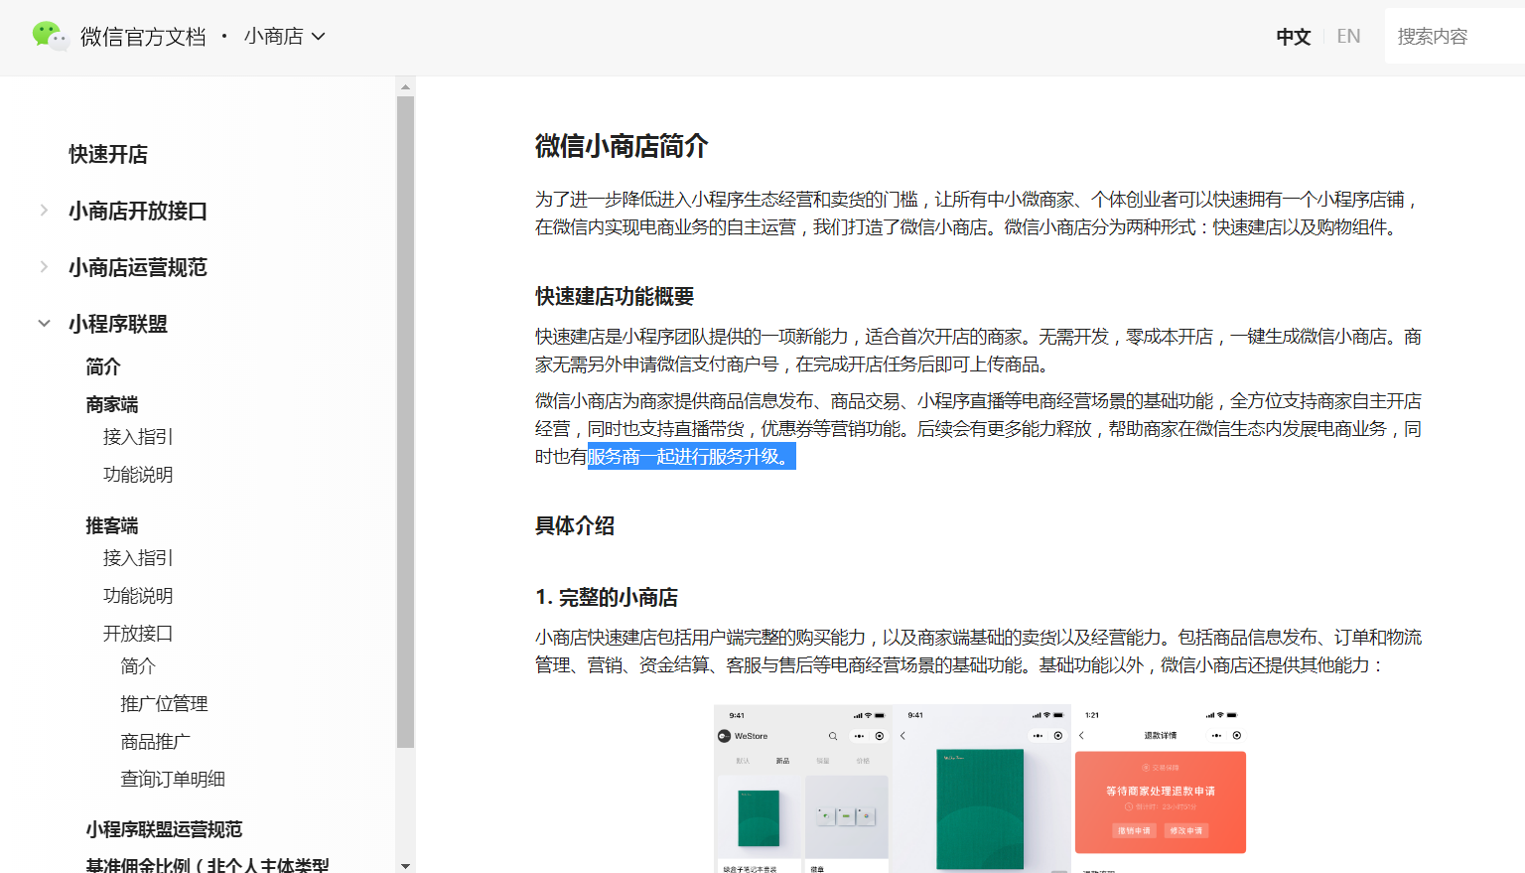The image size is (1525, 873).
Task: Select 小程序联盟 in sidebar
Action: pyautogui.click(x=118, y=324)
